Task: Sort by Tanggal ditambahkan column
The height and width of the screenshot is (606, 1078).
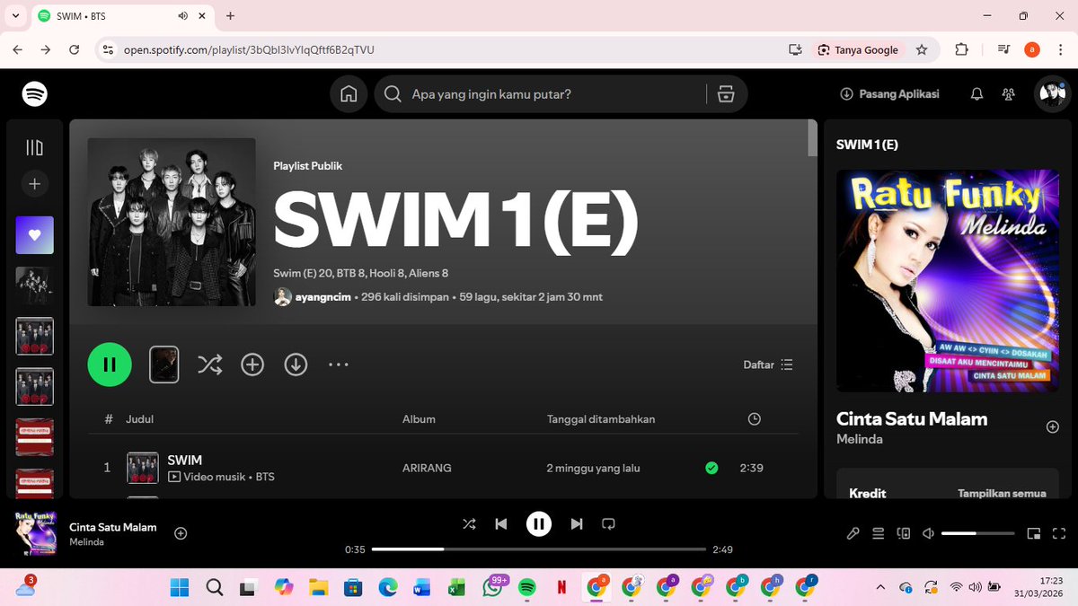Action: [x=601, y=419]
